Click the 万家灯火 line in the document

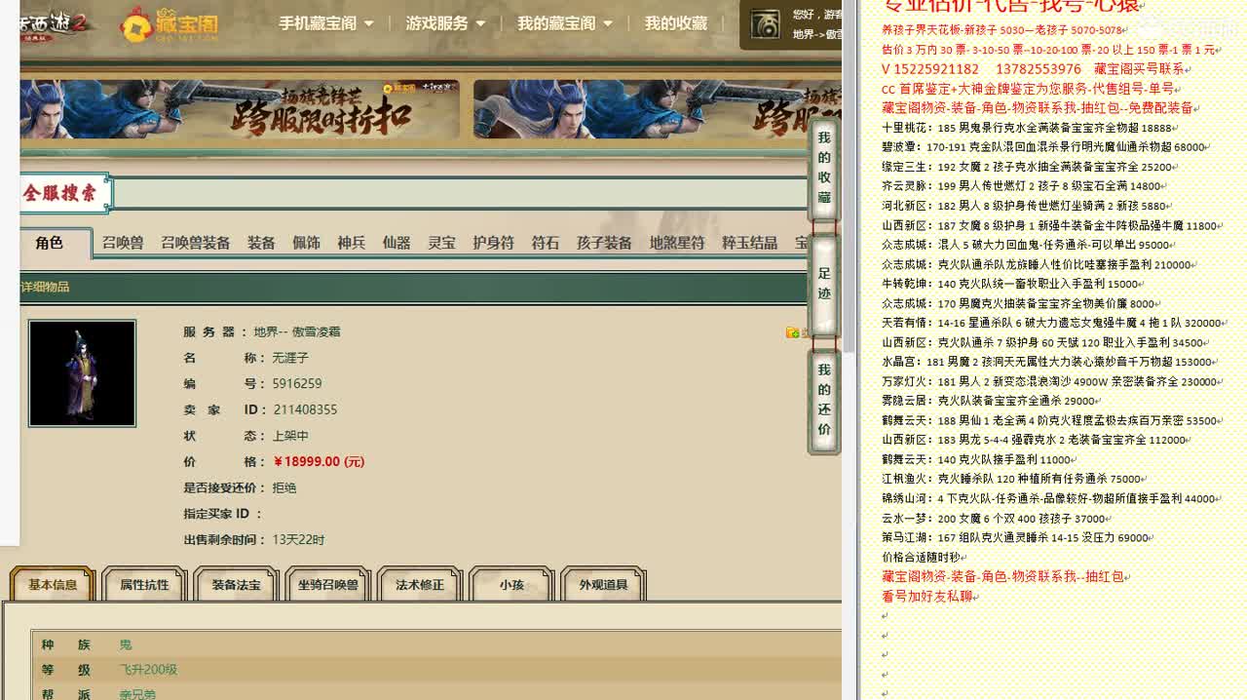pyautogui.click(x=1050, y=381)
